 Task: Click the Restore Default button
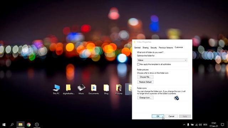pos(145,82)
